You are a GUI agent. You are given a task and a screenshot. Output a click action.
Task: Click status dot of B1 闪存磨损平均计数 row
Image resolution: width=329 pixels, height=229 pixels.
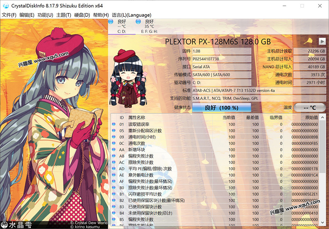[x=114, y=194]
